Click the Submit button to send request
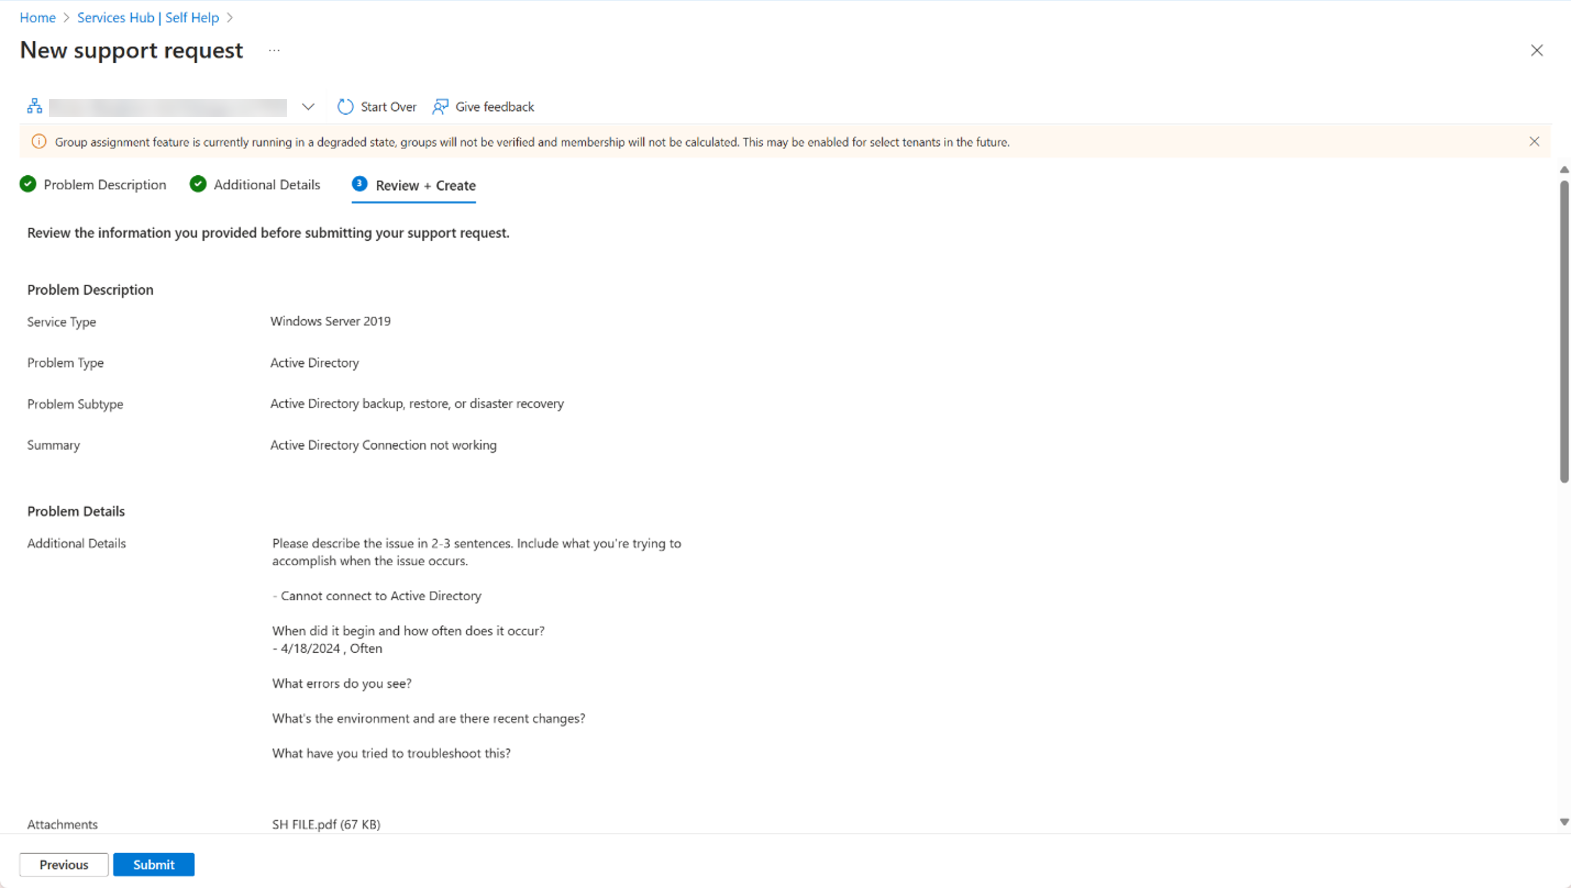Screen dimensions: 1571x888 (153, 864)
